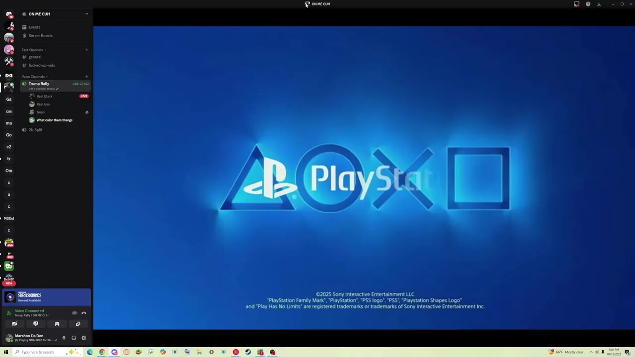Screen dimensions: 635x357
Task: Open the Om server in server list
Action: coord(9,171)
